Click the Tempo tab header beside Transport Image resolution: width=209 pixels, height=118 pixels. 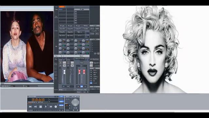[x=68, y=96]
